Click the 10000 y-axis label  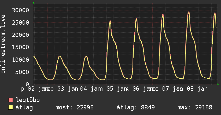click(x=20, y=60)
